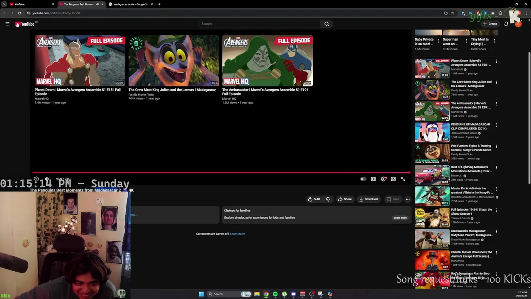Screen dimensions: 531x299
Task: Click the muted icon on YouTube browser tab
Action: (x=97, y=4)
